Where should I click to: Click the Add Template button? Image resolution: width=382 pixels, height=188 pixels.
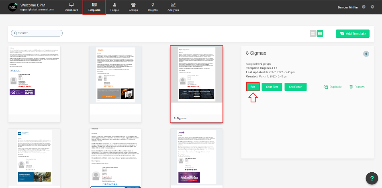352,34
